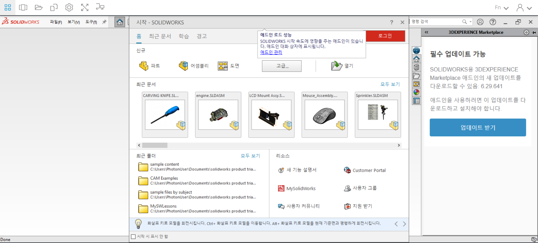538x243 pixels.
Task: Open the View (보기) menu
Action: tap(74, 22)
